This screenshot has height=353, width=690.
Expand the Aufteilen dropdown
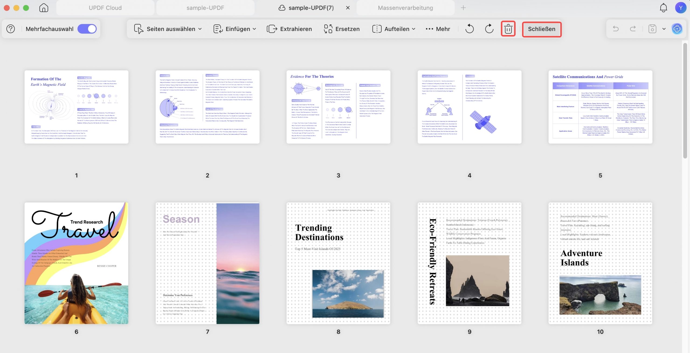point(394,29)
